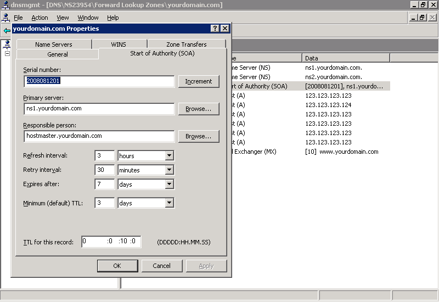The image size is (439, 302).
Task: Switch to the General tab
Action: coord(58,54)
